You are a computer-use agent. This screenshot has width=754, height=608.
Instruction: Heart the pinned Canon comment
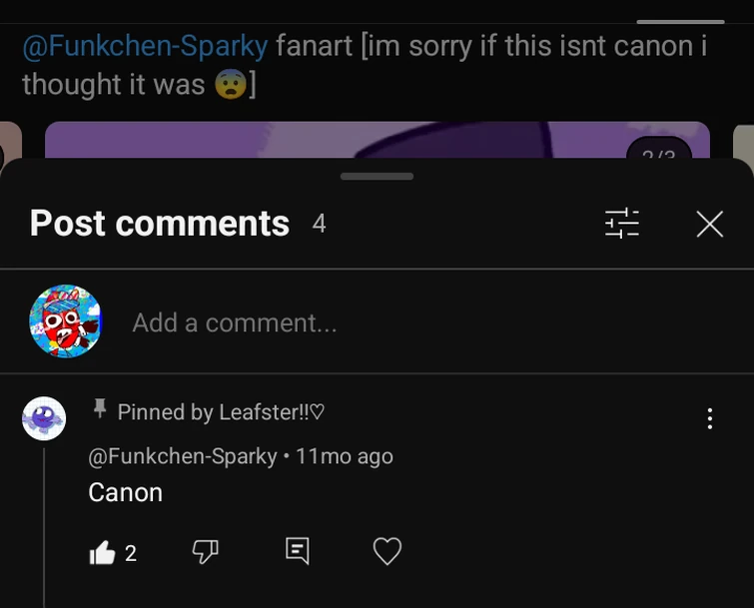tap(386, 551)
